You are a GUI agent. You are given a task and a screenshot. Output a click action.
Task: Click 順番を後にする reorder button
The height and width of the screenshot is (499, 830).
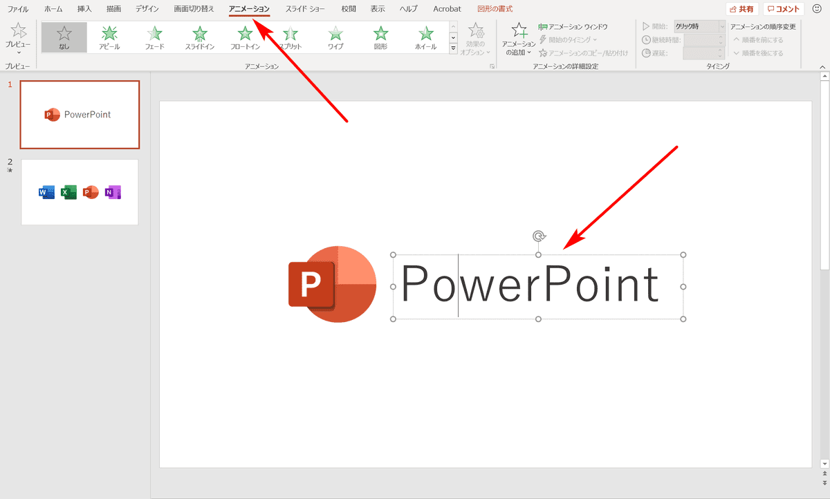tap(759, 53)
